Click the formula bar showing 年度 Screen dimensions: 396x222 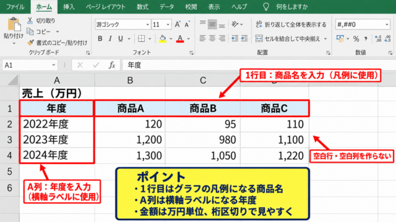[x=259, y=65]
